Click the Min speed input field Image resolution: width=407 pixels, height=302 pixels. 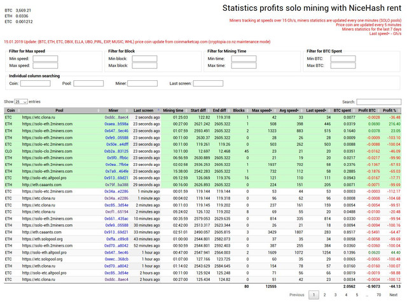(45, 59)
